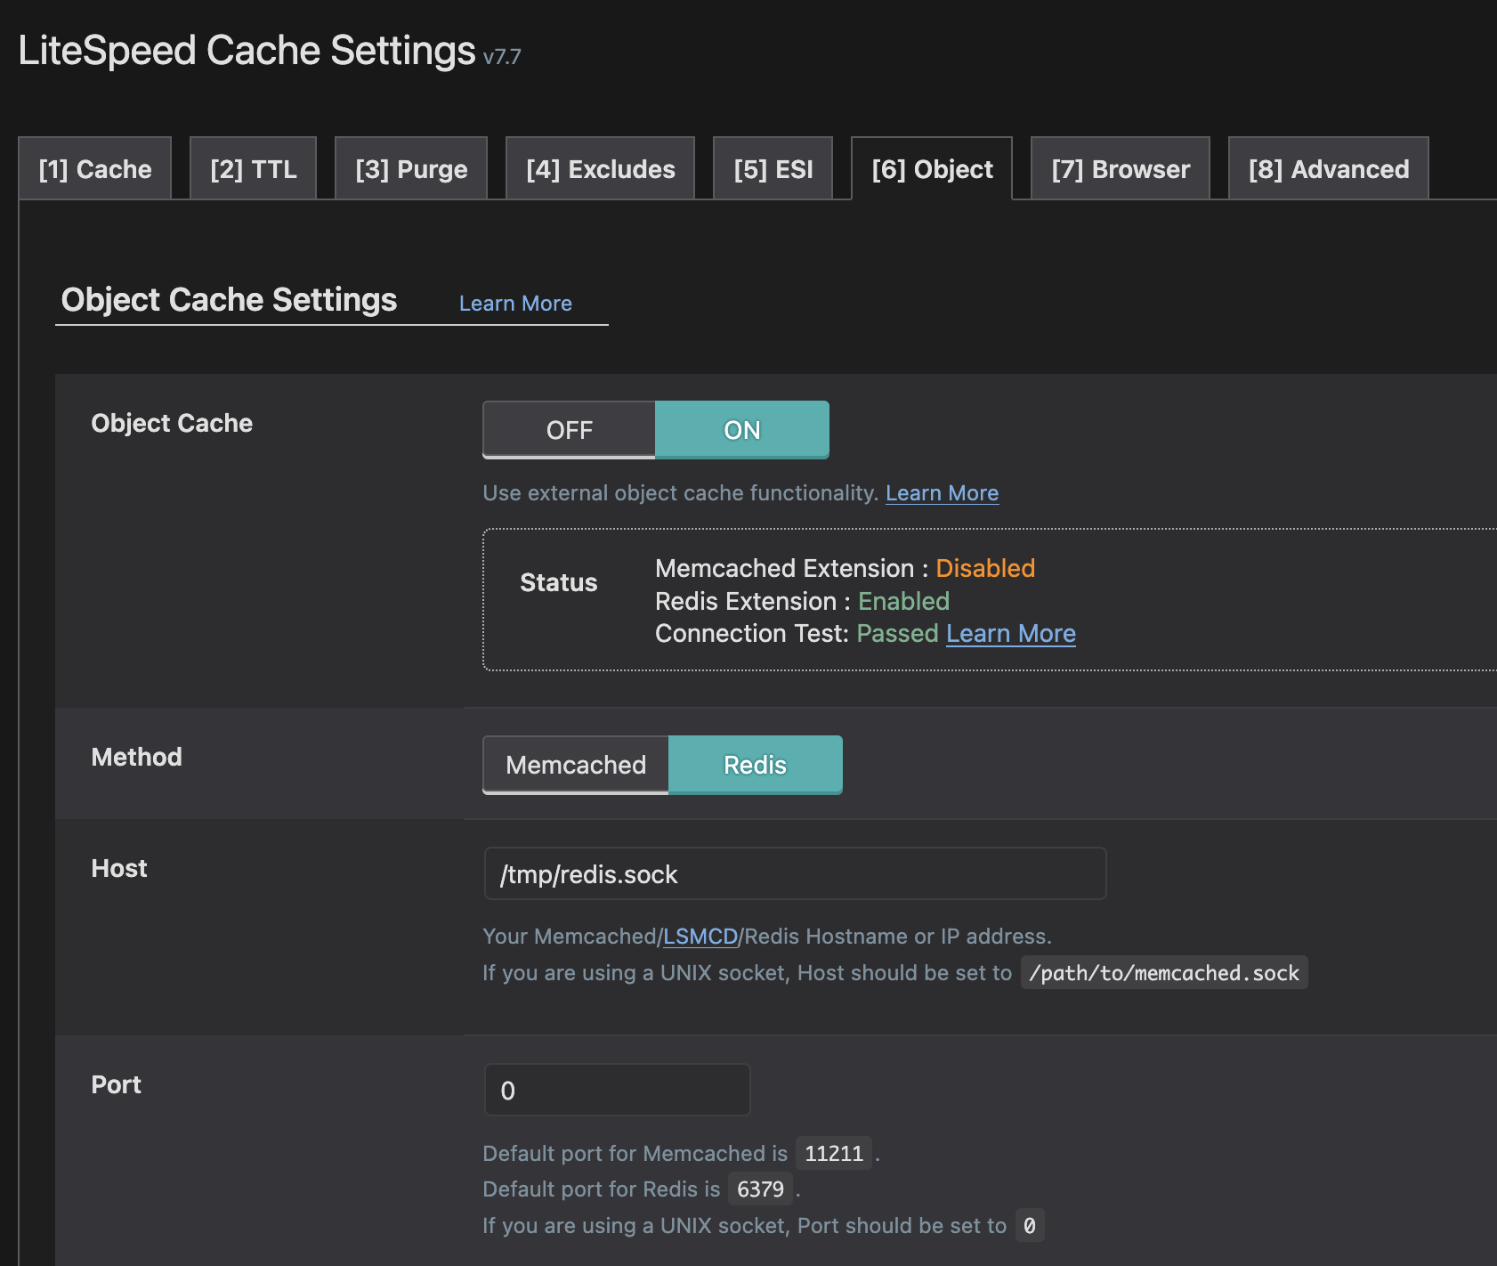Open the [2] TTL tab
The width and height of the screenshot is (1497, 1266).
254,169
